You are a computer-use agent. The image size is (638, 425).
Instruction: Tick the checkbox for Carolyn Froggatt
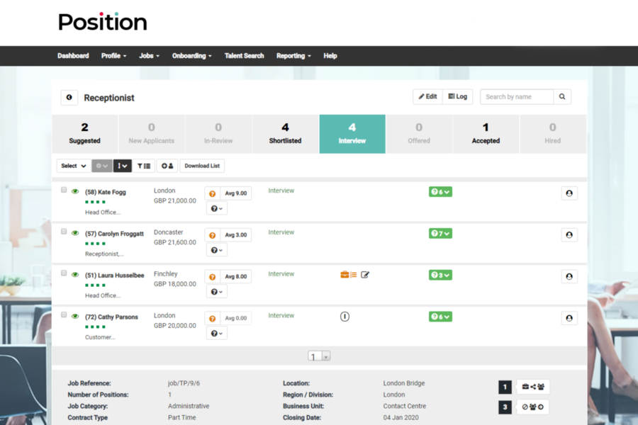[64, 232]
